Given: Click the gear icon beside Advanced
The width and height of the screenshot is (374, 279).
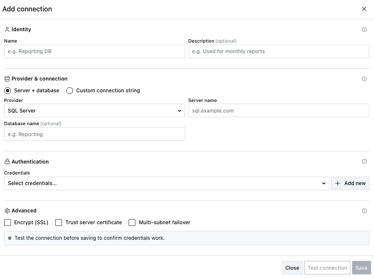Looking at the screenshot, I should tap(7, 211).
